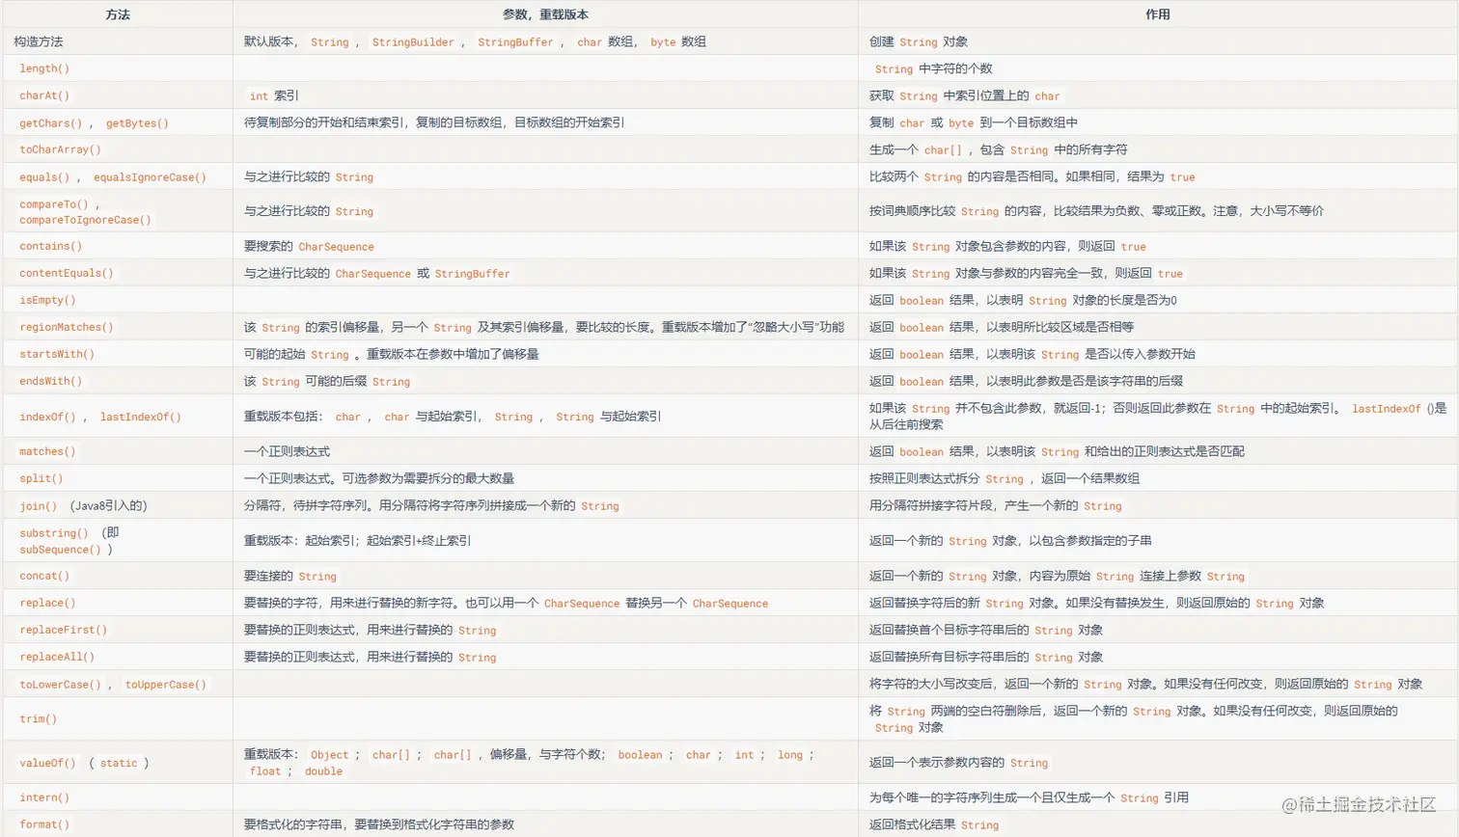This screenshot has height=837, width=1459.
Task: Click "char[]" in the toCharArray() description
Action: tap(943, 149)
